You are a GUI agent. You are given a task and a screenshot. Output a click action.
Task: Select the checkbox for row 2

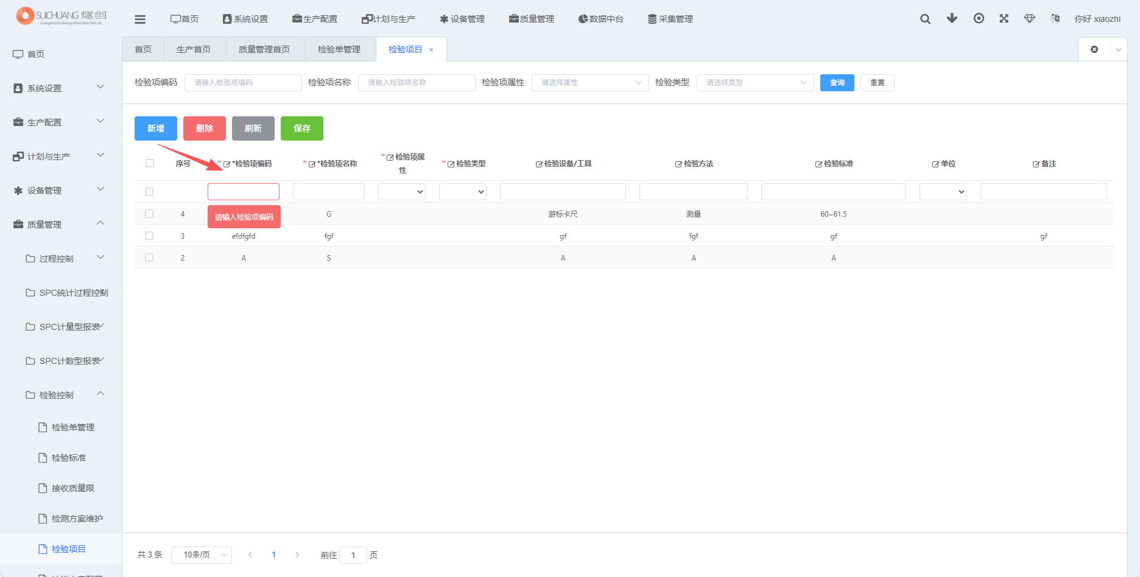coord(149,257)
